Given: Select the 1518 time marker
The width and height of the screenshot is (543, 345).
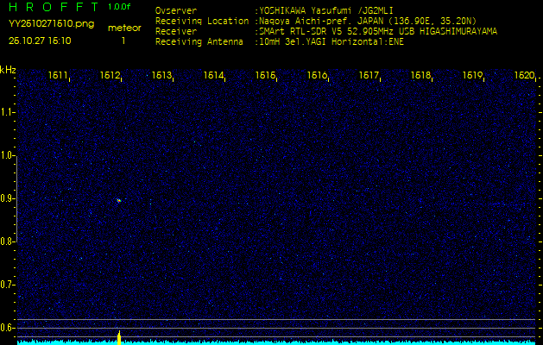Looking at the screenshot, I should [x=420, y=76].
